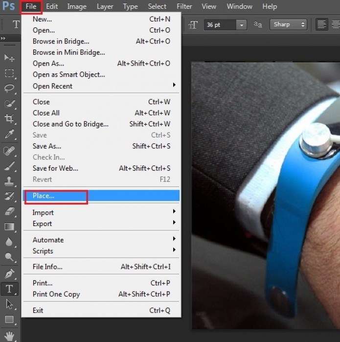Select the Clone Stamp tool
The height and width of the screenshot is (342, 340).
(x=9, y=181)
